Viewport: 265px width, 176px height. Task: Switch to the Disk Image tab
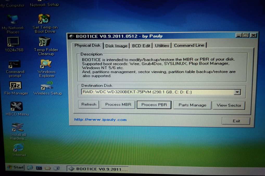pyautogui.click(x=116, y=46)
